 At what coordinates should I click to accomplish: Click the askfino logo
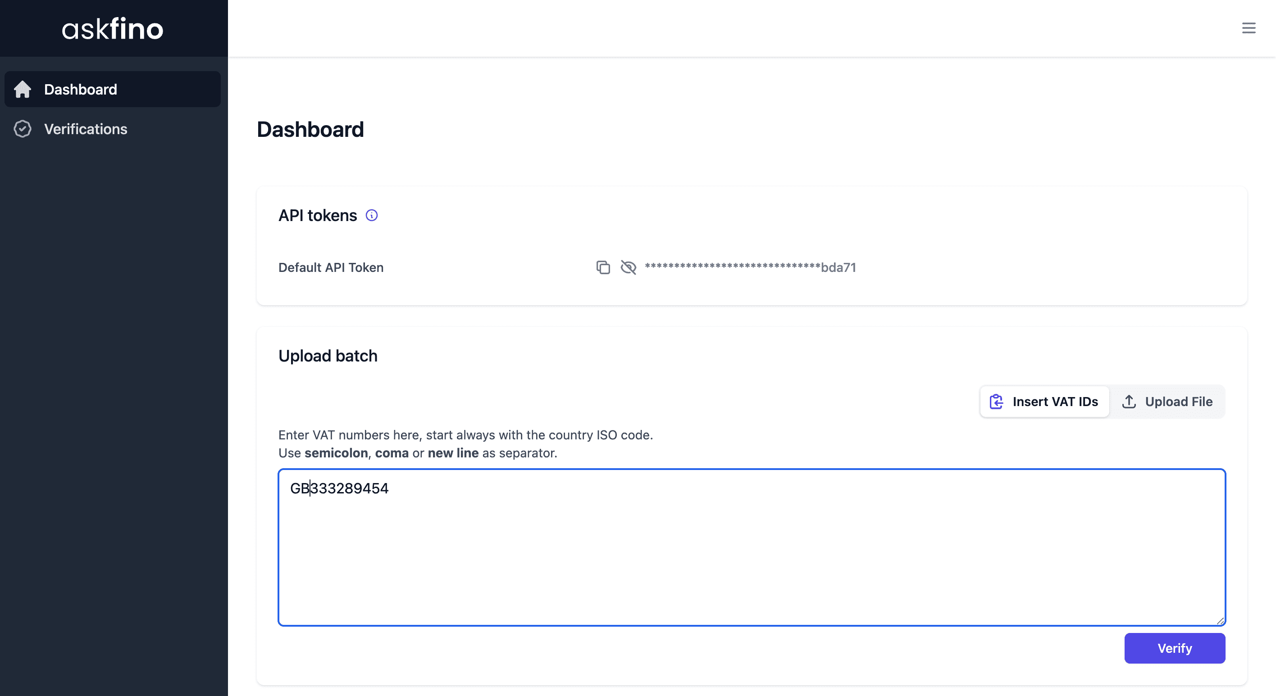pyautogui.click(x=113, y=29)
